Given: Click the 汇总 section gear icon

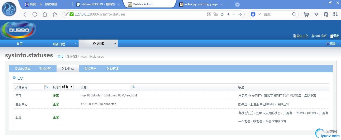Looking at the screenshot, I should (x=14, y=78).
